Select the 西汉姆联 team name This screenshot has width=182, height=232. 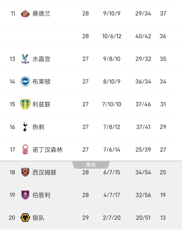(x=44, y=172)
